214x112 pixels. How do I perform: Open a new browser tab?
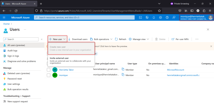(41, 4)
